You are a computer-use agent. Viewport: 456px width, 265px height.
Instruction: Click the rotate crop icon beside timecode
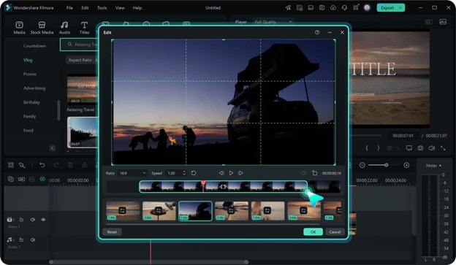314,173
